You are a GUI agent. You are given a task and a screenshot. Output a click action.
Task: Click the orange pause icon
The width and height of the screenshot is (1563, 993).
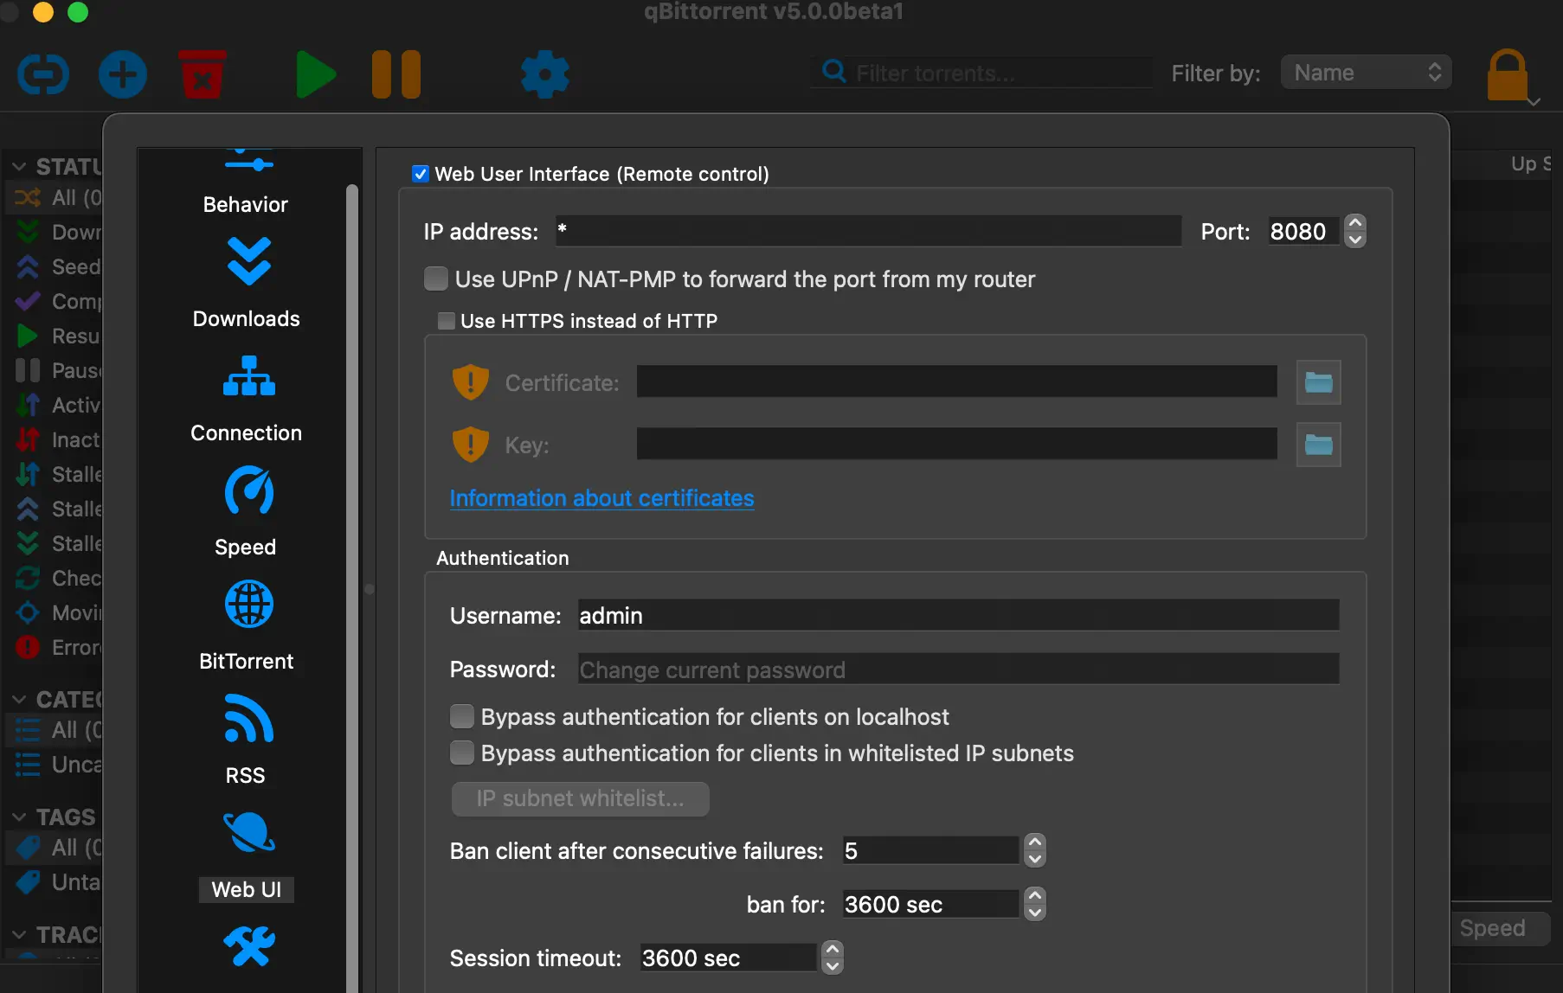click(x=396, y=74)
